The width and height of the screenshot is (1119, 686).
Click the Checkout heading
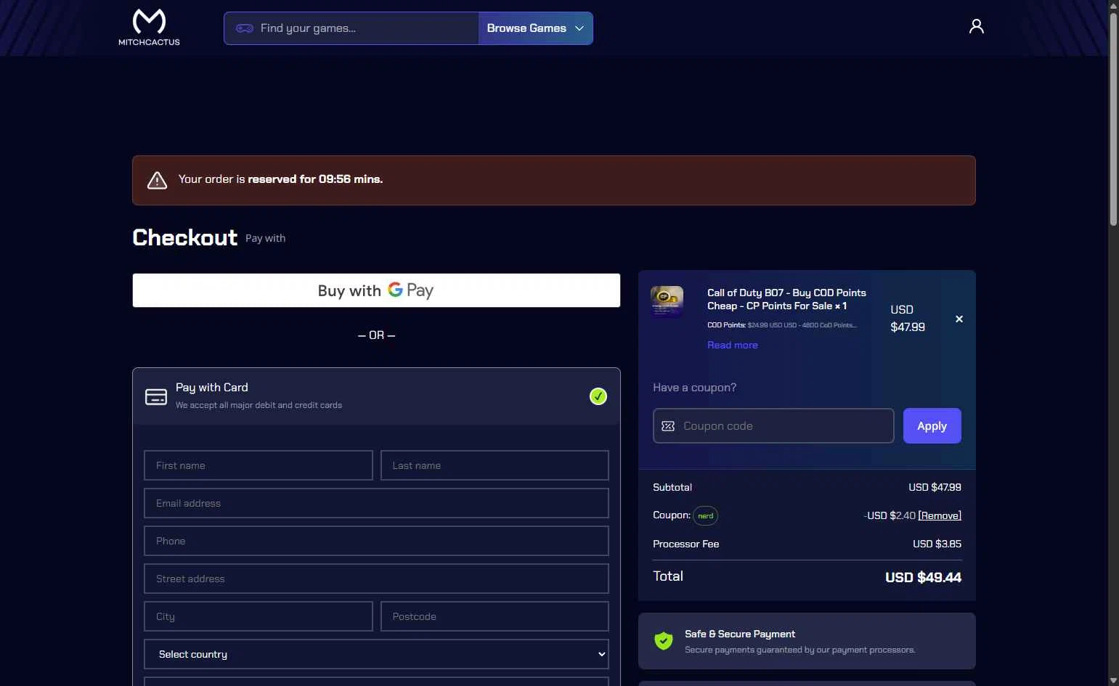pos(185,237)
